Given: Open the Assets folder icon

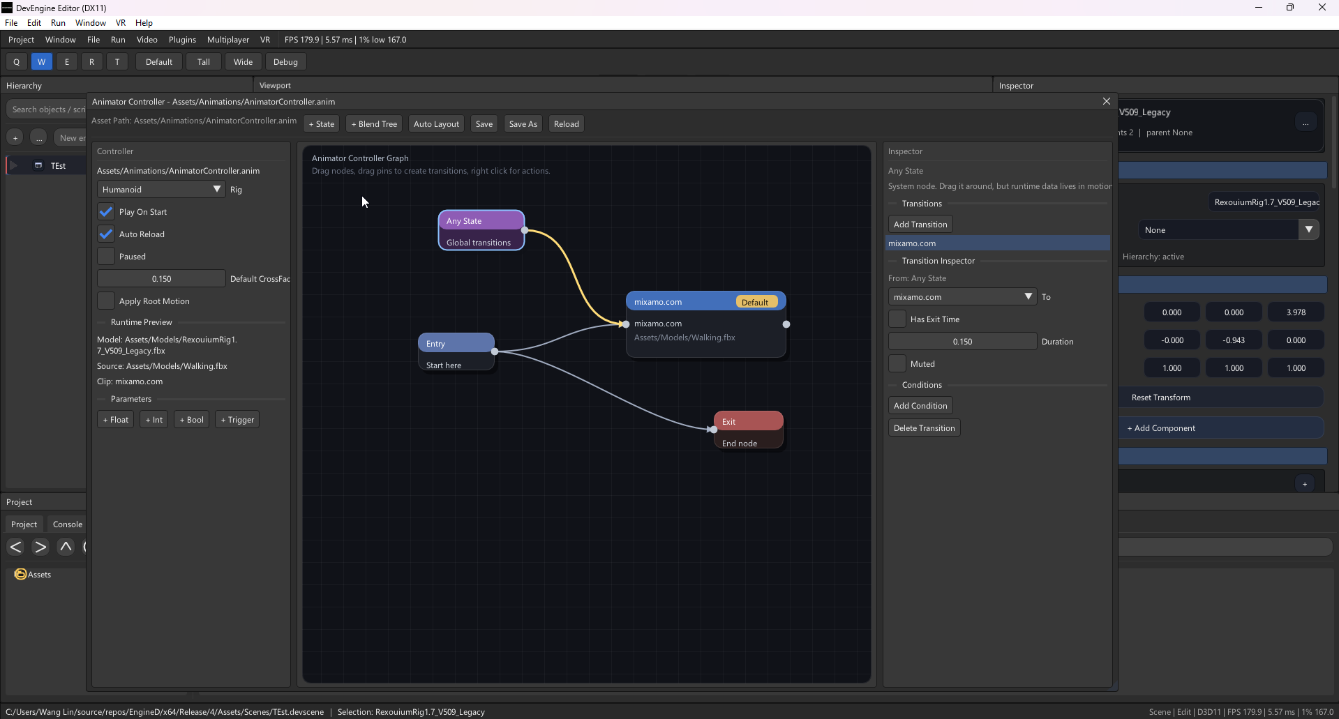Looking at the screenshot, I should pos(21,574).
